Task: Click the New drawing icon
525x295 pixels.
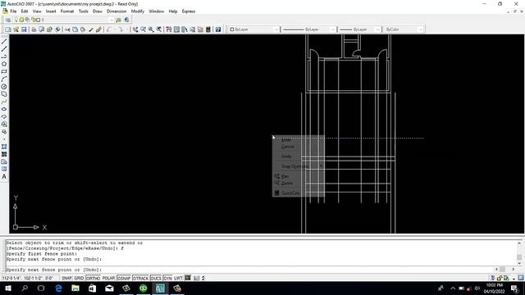Action: [7, 29]
